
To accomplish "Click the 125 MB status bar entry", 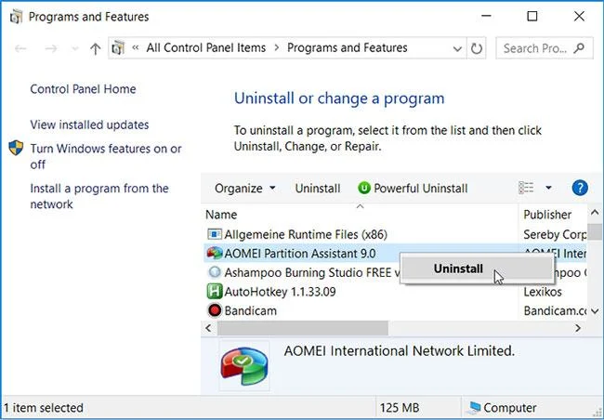I will click(400, 408).
